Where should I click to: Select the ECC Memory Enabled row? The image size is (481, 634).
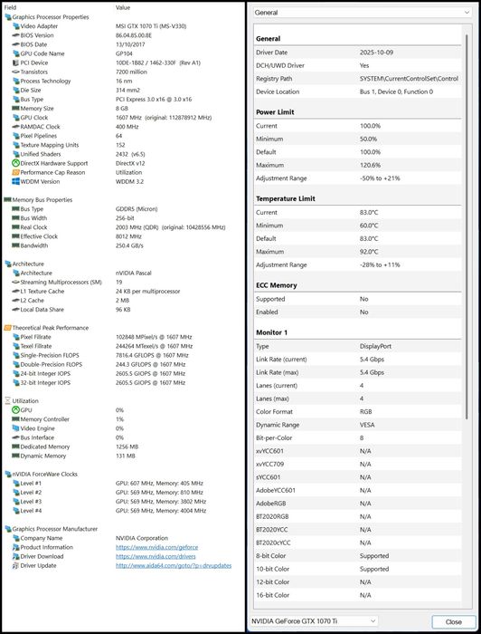tap(358, 312)
